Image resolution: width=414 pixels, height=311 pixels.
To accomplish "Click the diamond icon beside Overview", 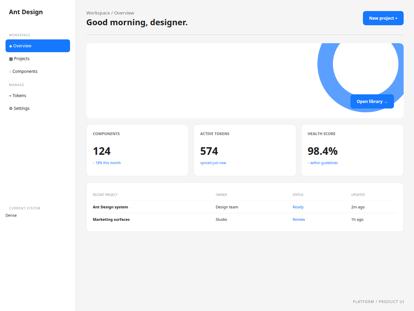I will [x=11, y=46].
